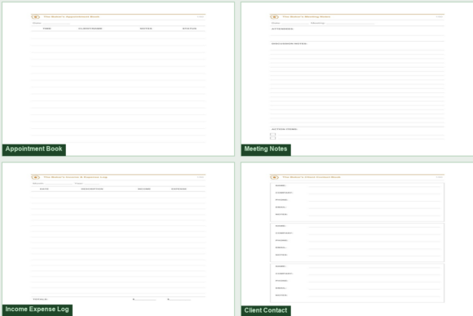Open the Appointment Book template thumbnail
The height and width of the screenshot is (316, 473).
(x=118, y=79)
